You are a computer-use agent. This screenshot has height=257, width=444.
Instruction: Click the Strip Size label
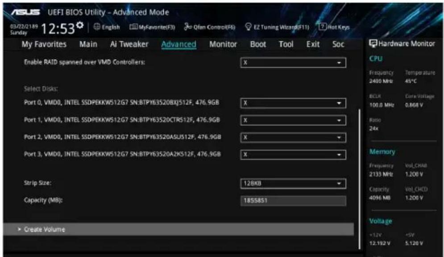(37, 183)
